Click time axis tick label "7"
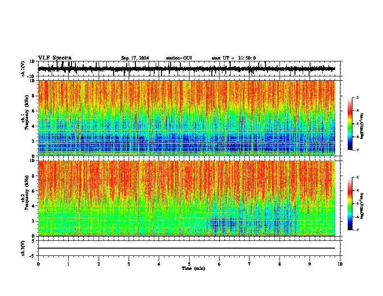 [x=250, y=264]
